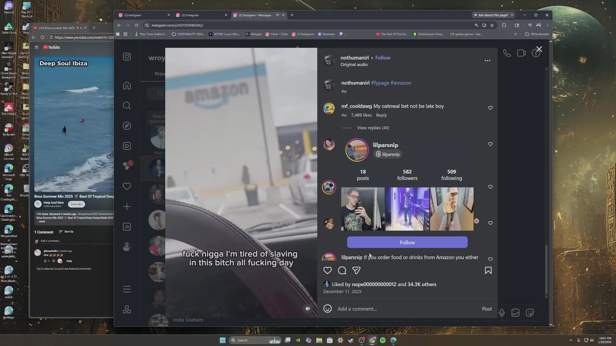The image size is (616, 346).
Task: Click Ask about this page button
Action: coord(493,15)
